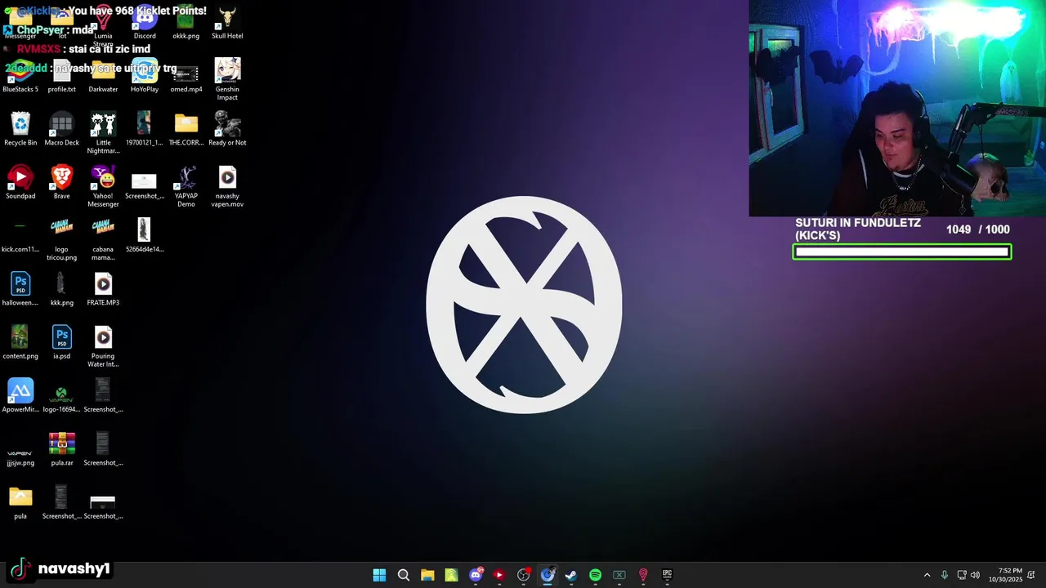Select the 19700121_1... image file
The image size is (1046, 588).
click(145, 129)
